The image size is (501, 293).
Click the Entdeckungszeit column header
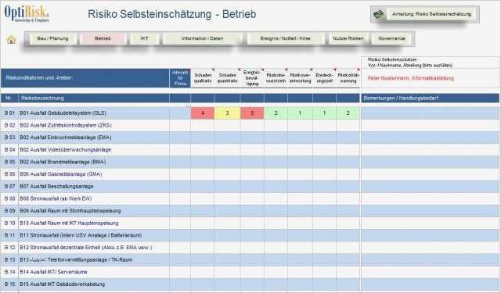click(324, 78)
